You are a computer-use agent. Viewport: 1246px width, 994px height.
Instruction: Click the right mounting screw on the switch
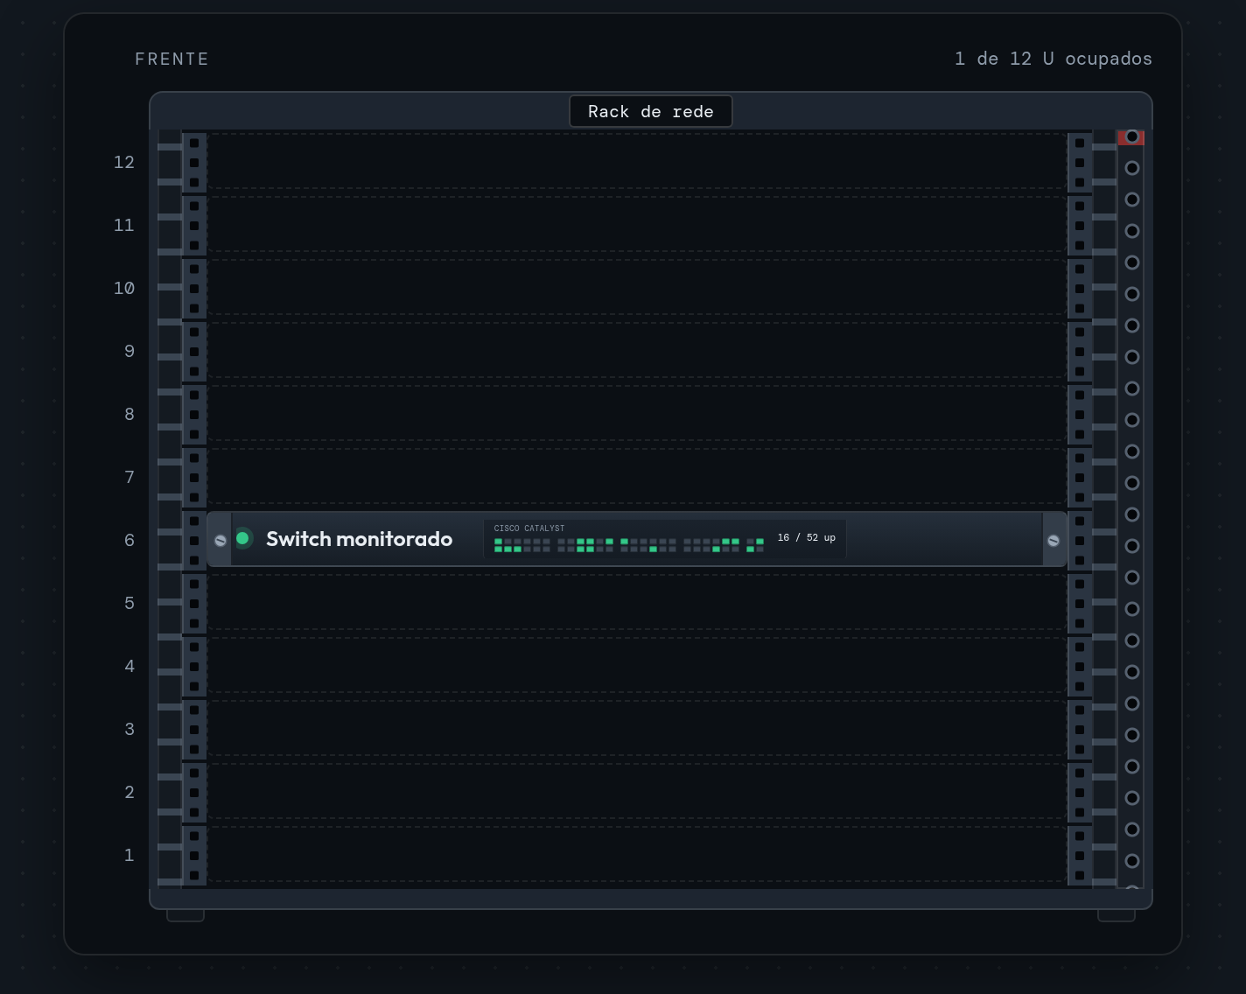[1053, 541]
